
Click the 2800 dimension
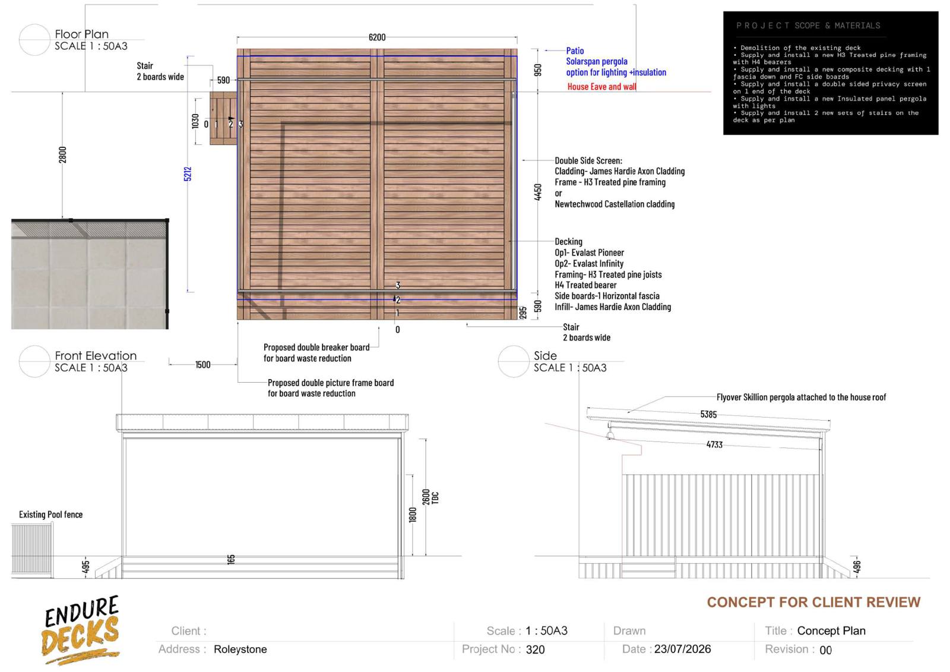click(63, 155)
